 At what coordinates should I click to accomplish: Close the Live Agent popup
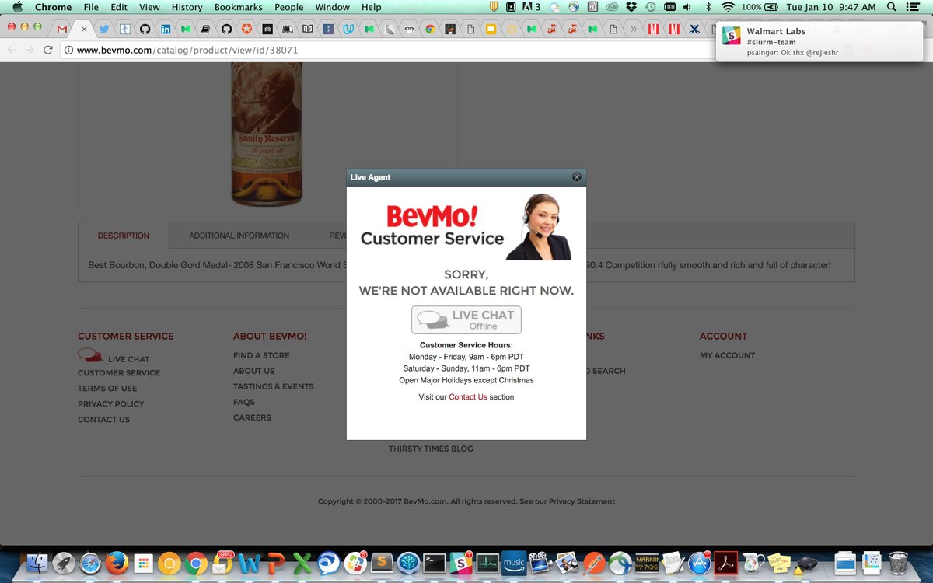click(x=577, y=177)
